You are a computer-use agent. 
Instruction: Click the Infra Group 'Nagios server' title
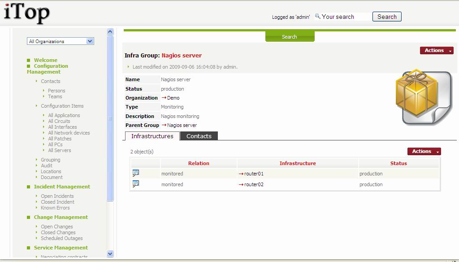pos(182,55)
